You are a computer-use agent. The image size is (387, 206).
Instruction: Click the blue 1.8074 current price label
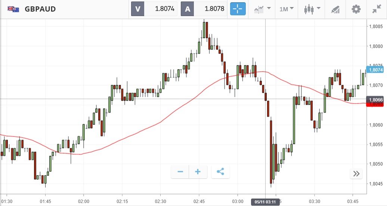click(x=375, y=70)
